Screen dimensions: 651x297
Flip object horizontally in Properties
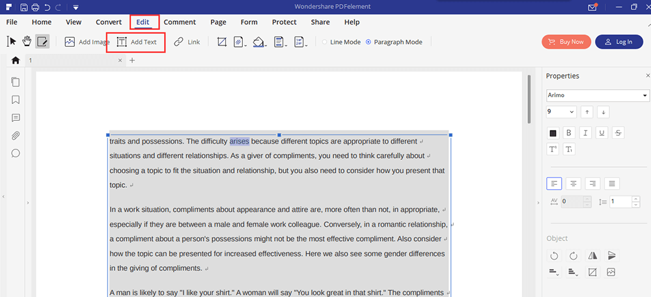click(592, 255)
